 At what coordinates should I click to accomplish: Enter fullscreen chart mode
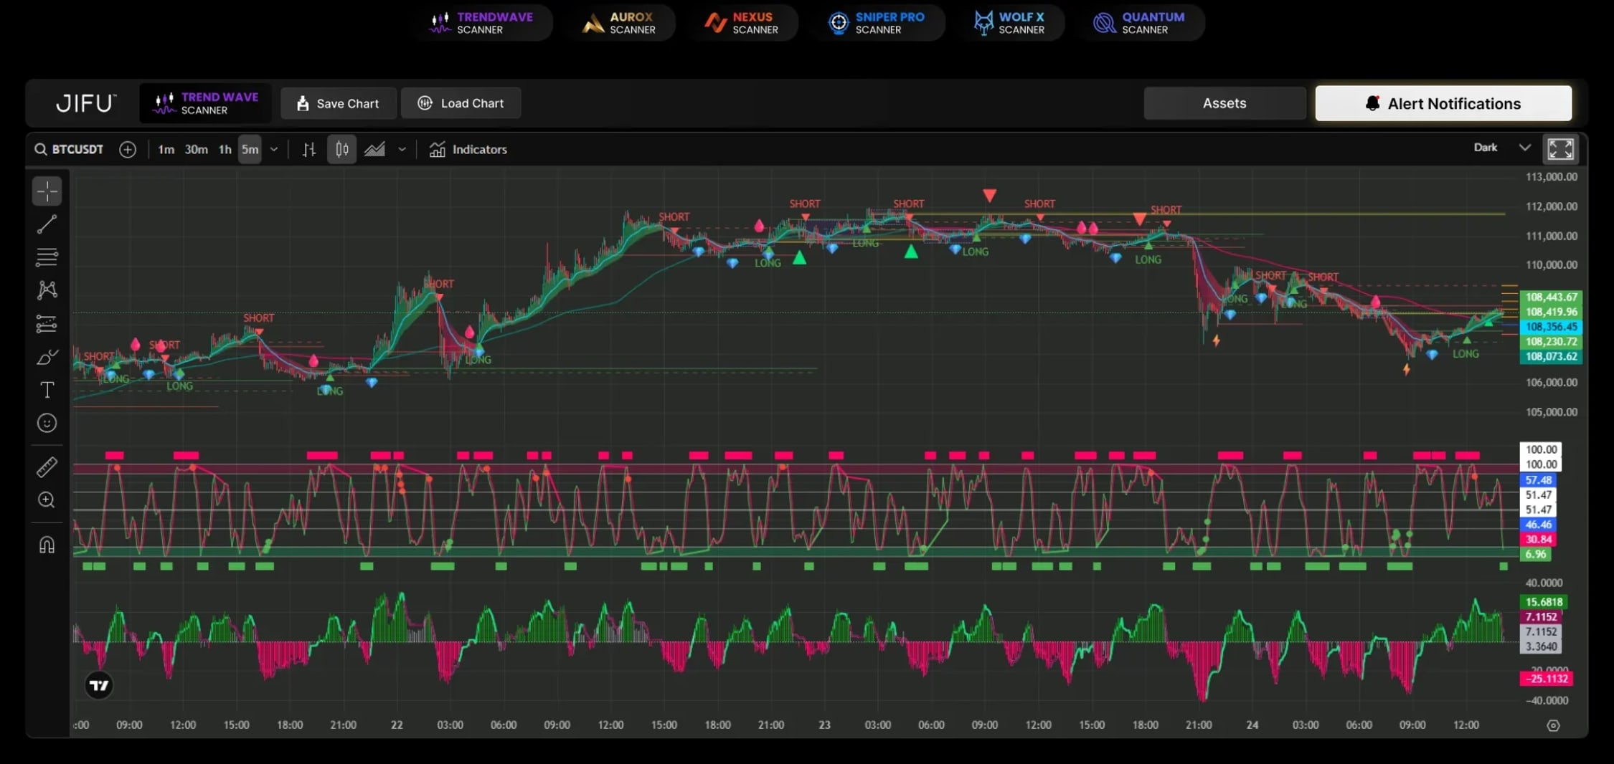pyautogui.click(x=1561, y=149)
